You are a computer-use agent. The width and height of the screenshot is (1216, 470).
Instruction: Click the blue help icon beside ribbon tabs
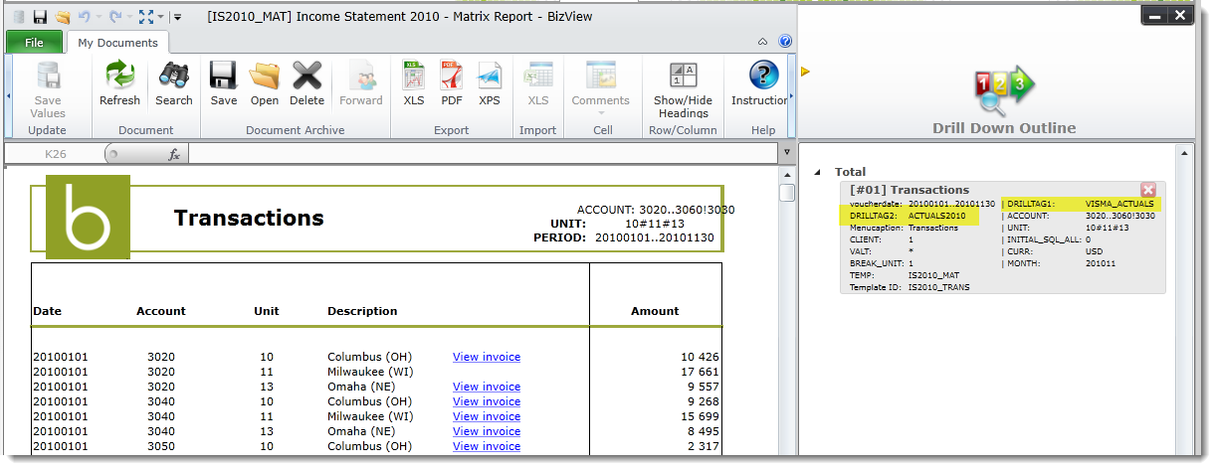pyautogui.click(x=784, y=42)
